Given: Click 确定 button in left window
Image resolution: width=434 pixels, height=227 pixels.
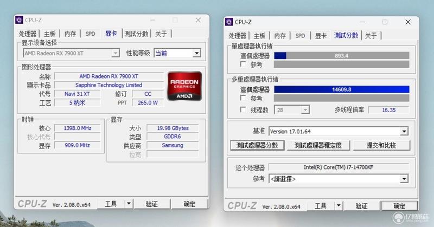Looking at the screenshot, I should coord(189,204).
